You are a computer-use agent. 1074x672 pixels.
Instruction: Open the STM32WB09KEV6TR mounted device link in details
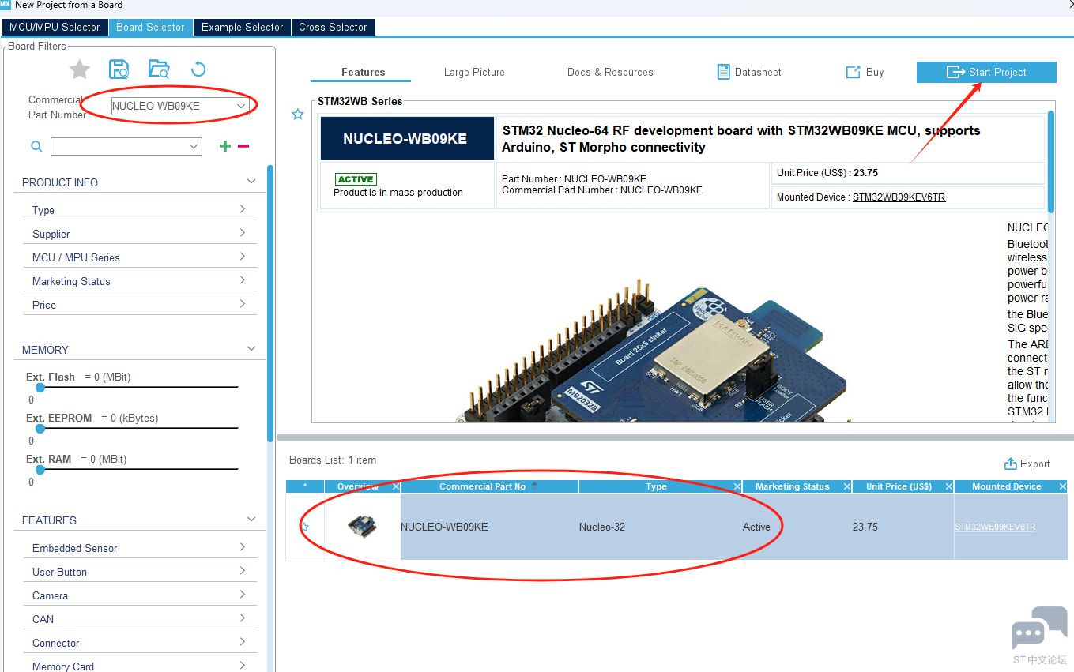(899, 197)
